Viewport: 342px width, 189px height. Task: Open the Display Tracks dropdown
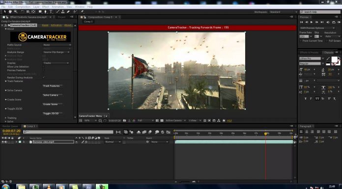[x=56, y=63]
